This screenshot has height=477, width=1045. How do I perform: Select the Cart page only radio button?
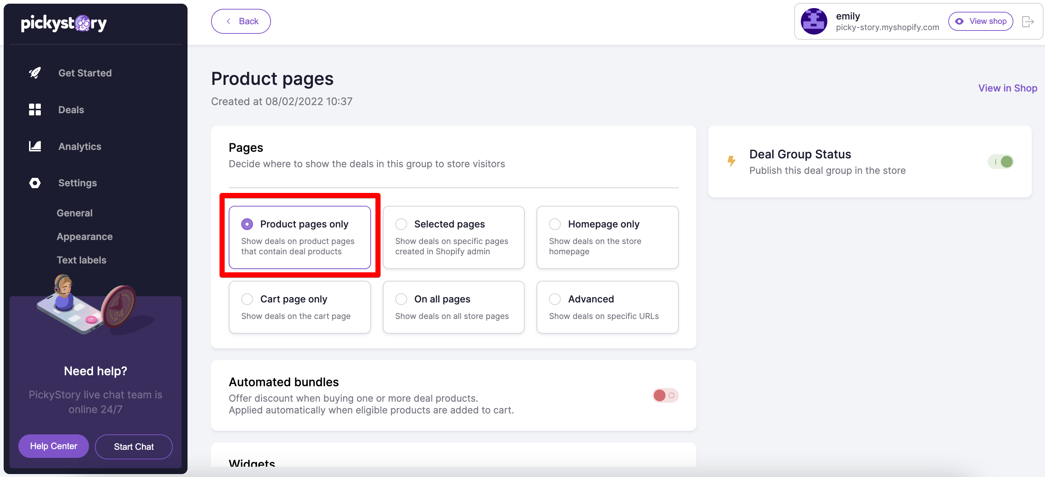point(247,299)
